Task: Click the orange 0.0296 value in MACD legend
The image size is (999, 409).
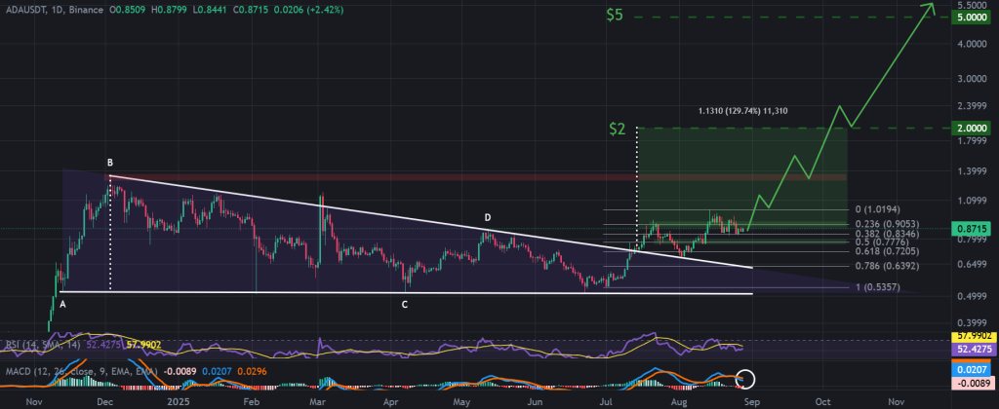Action: [x=253, y=370]
